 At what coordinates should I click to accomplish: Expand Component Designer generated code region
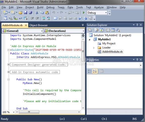(9, 64)
